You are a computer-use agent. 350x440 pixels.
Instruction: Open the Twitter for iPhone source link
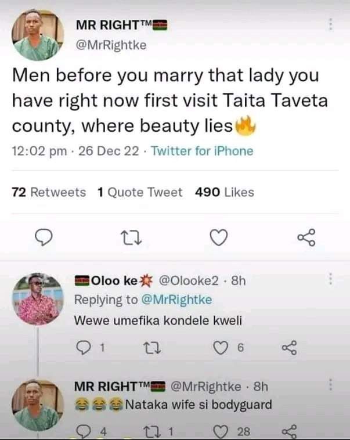[x=203, y=151]
